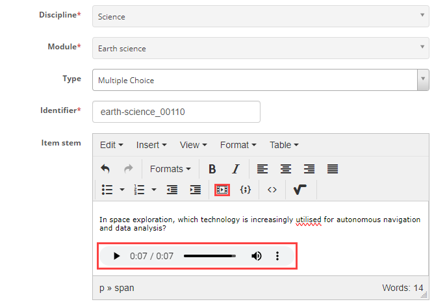This screenshot has width=434, height=304.
Task: Apply justify text alignment
Action: pyautogui.click(x=333, y=169)
